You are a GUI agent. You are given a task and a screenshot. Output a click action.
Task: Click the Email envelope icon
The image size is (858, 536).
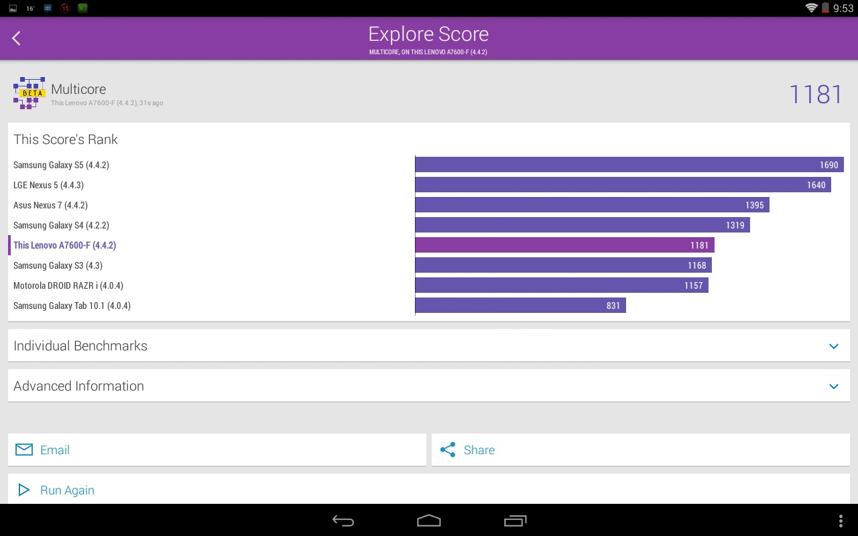(24, 450)
